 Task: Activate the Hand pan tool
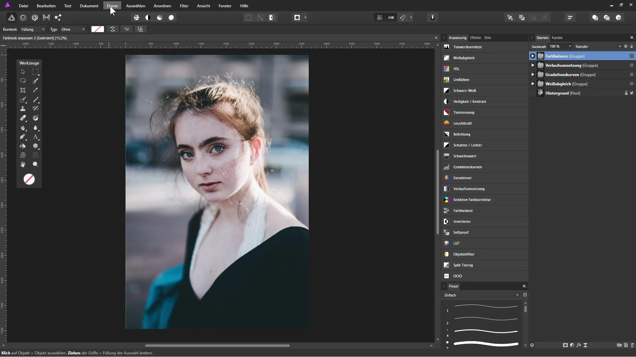click(x=23, y=164)
